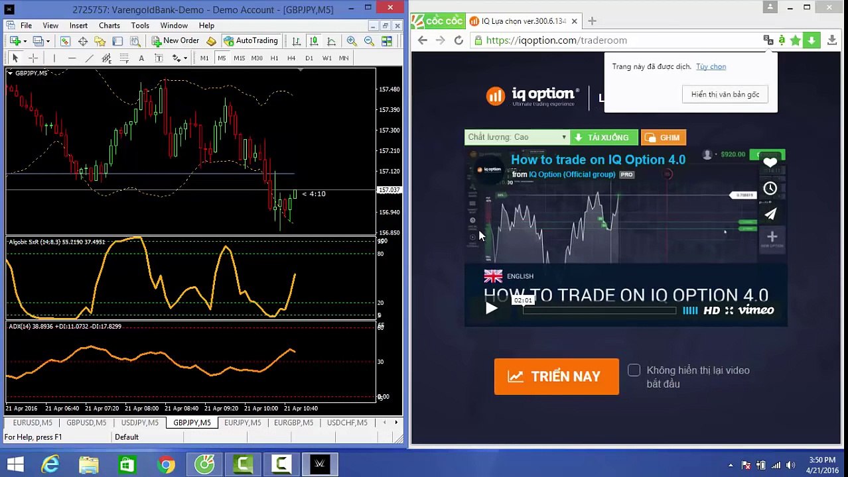
Task: Open browser downloads tray icon
Action: (832, 40)
